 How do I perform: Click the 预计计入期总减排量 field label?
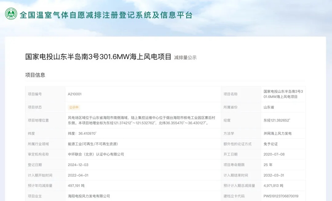coord(239,186)
